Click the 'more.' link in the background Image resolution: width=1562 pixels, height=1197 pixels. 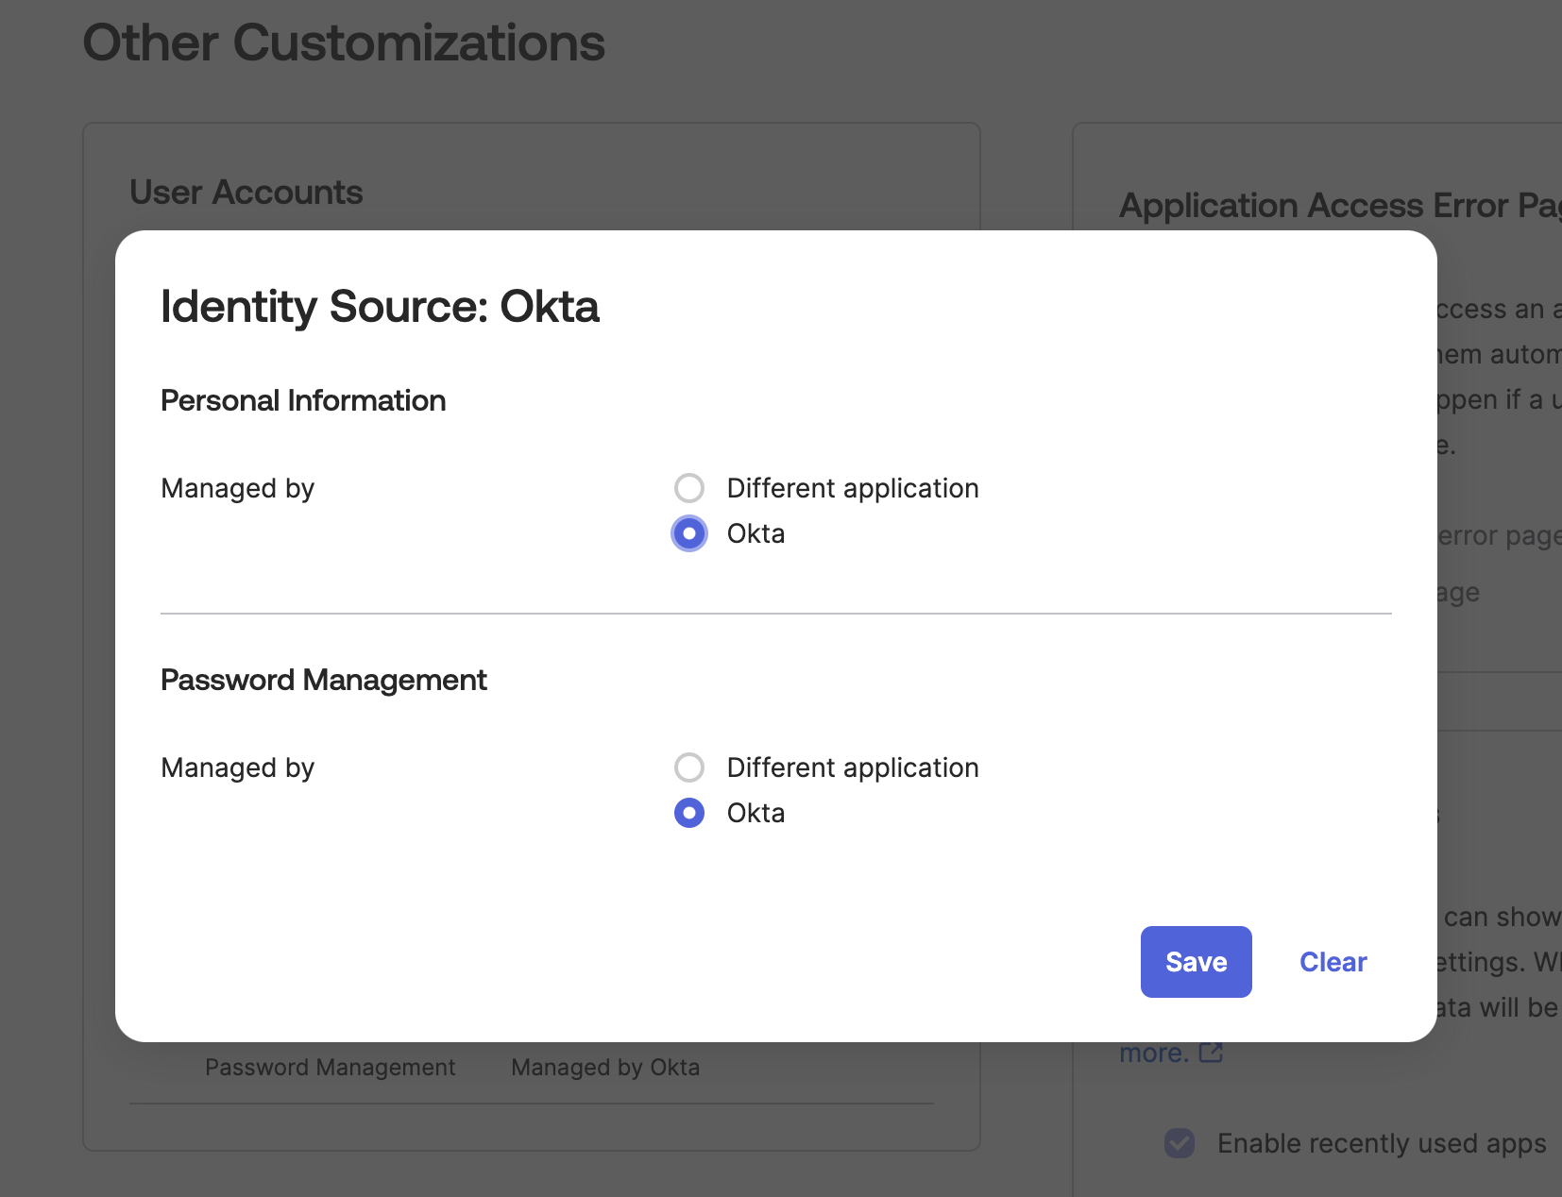1153,1053
